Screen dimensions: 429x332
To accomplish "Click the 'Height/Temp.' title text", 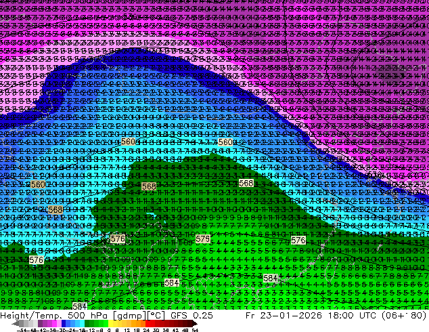I will (32, 315).
